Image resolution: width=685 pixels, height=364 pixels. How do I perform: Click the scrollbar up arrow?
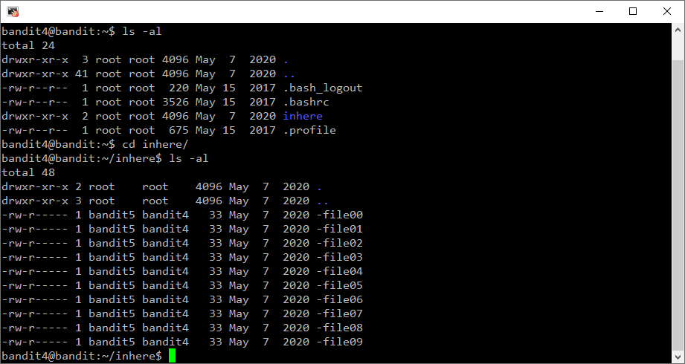[x=678, y=30]
